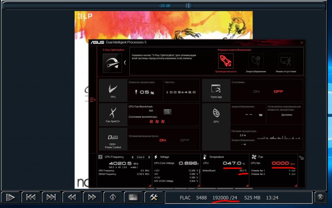Click the DRAM Frequency 2138.9 MHz row
This screenshot has width=332, height=208.
pyautogui.click(x=124, y=174)
